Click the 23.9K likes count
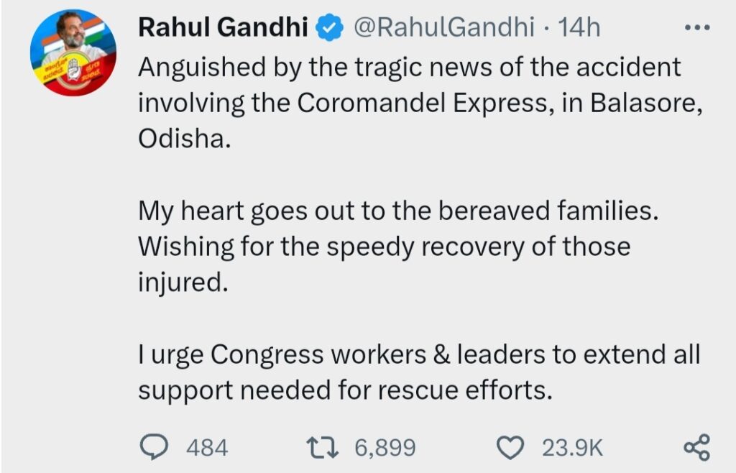The image size is (736, 473). point(572,447)
